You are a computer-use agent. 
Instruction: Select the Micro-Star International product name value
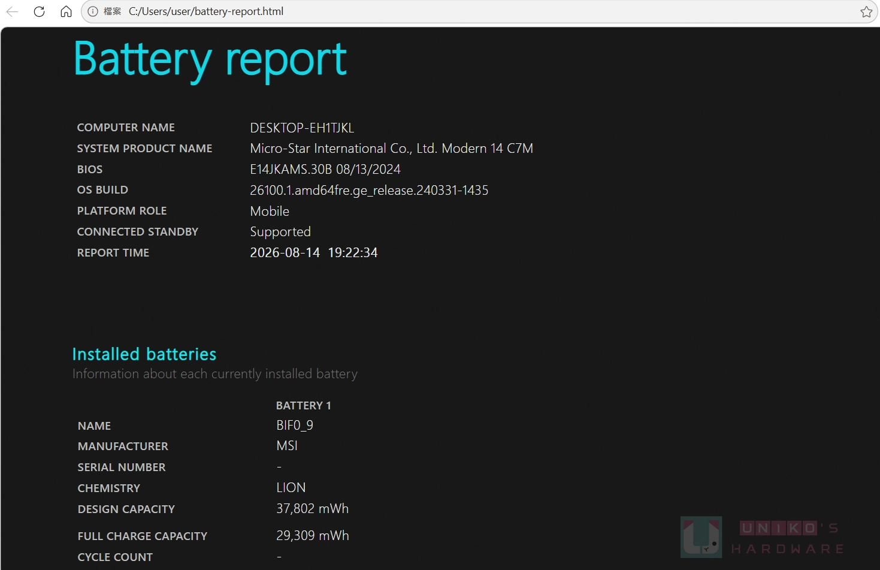[392, 149]
